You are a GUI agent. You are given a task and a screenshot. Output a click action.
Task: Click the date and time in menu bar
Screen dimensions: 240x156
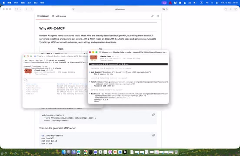(229, 3)
